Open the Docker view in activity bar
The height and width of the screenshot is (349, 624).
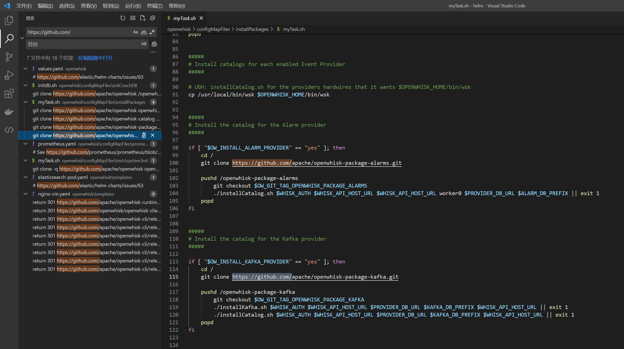pos(9,112)
